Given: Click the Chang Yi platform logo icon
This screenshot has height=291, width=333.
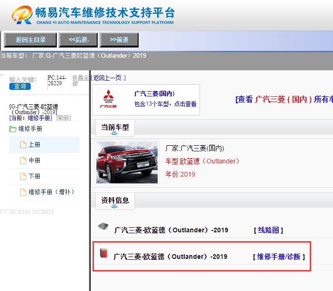Looking at the screenshot, I should coord(22,15).
